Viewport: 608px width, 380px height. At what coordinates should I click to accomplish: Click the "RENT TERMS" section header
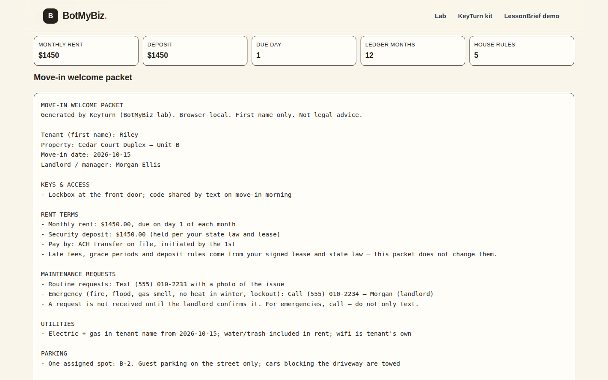[x=60, y=214]
